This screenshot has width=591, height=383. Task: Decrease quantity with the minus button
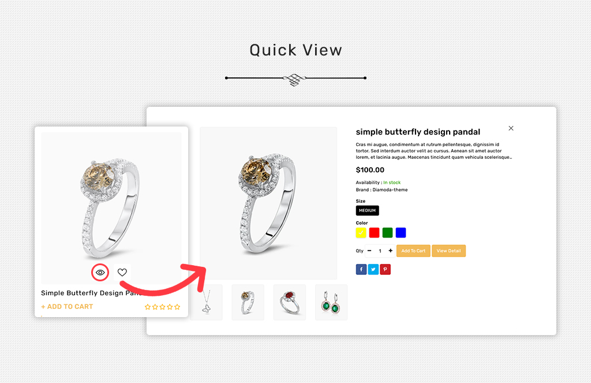pyautogui.click(x=369, y=251)
